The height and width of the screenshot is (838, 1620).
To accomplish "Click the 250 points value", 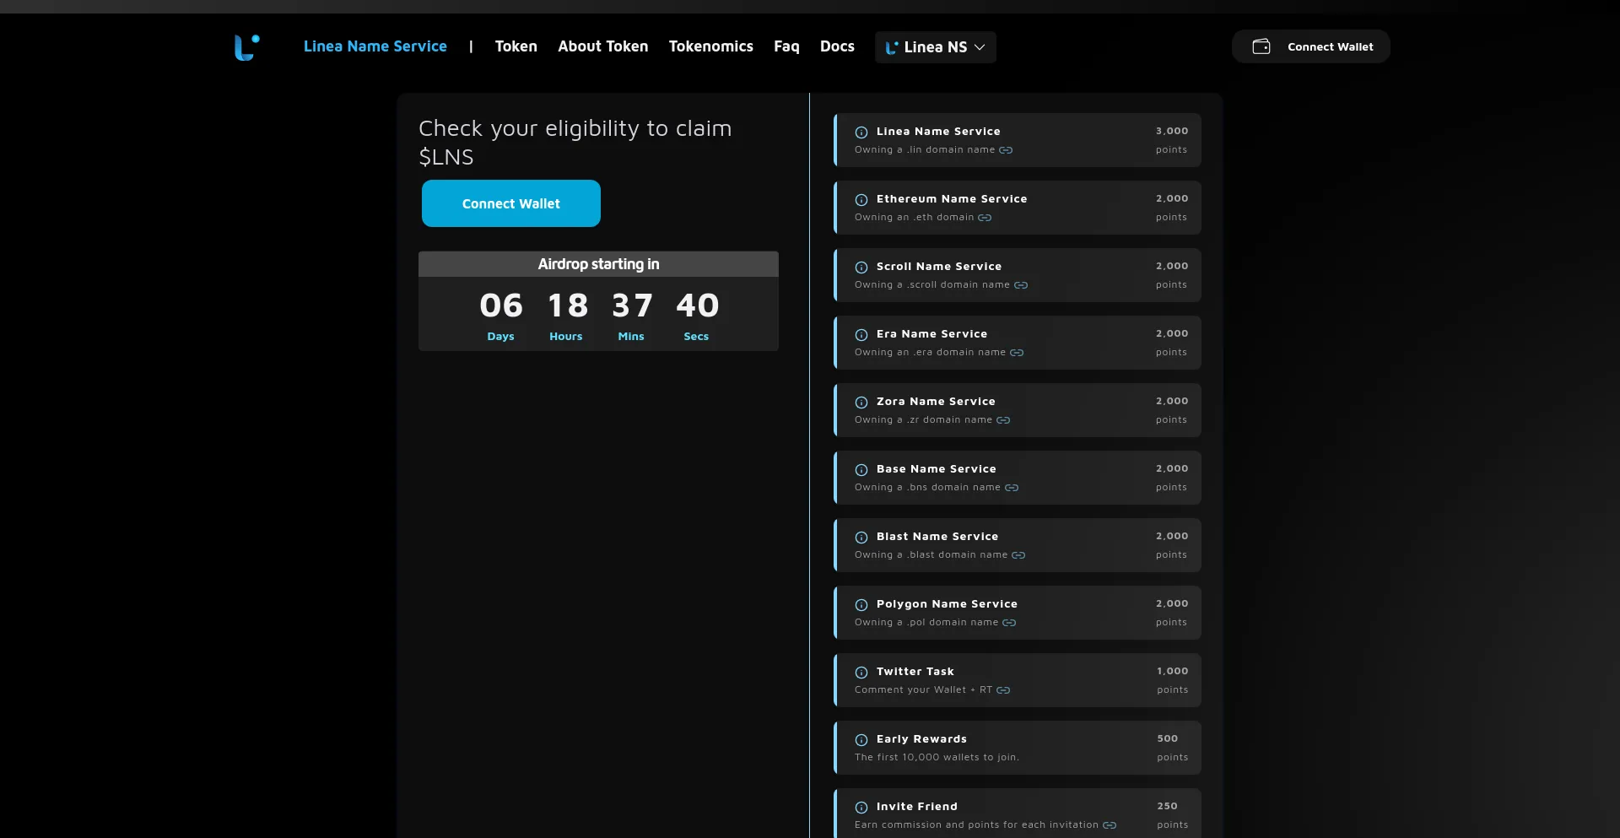I will coord(1168,806).
